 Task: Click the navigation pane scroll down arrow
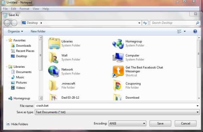coord(41,98)
